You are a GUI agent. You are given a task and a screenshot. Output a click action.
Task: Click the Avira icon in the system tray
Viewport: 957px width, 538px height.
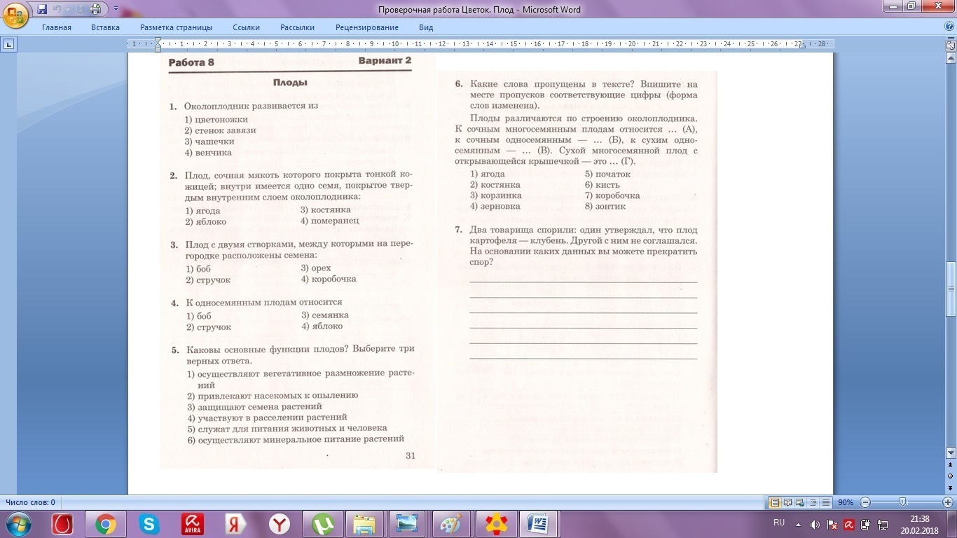849,524
